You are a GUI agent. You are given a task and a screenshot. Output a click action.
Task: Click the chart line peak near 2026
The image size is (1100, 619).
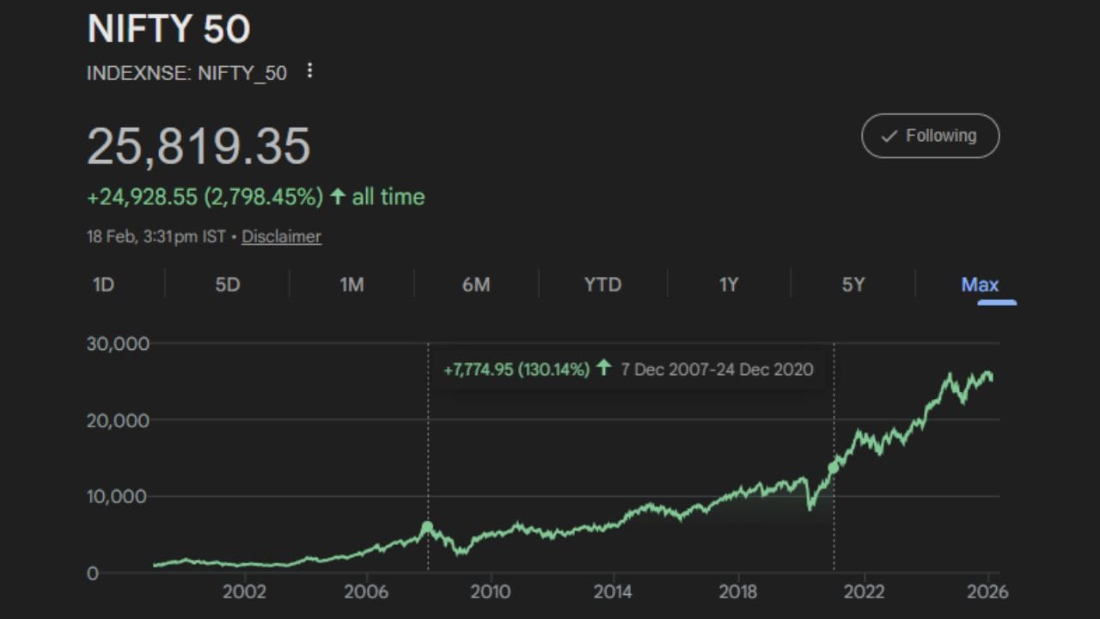click(x=988, y=373)
